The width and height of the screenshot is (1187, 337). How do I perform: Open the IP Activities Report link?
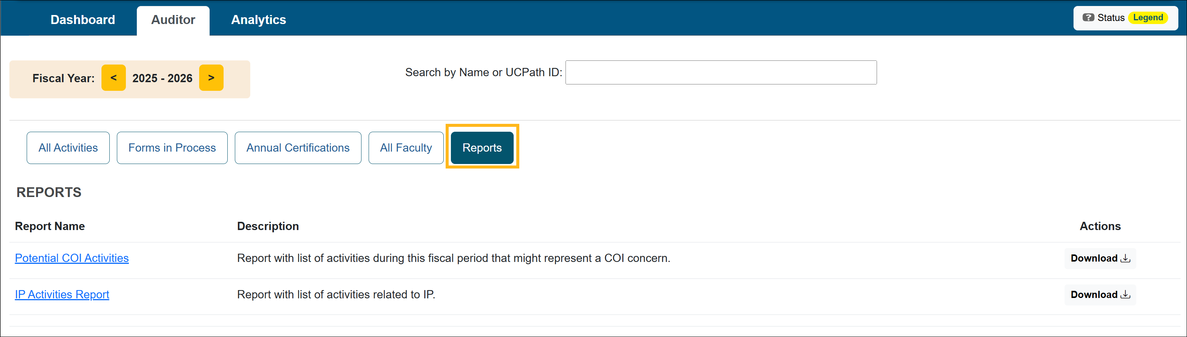tap(62, 295)
